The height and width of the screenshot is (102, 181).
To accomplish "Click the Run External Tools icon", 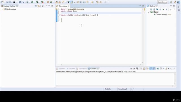I will coord(42,2).
